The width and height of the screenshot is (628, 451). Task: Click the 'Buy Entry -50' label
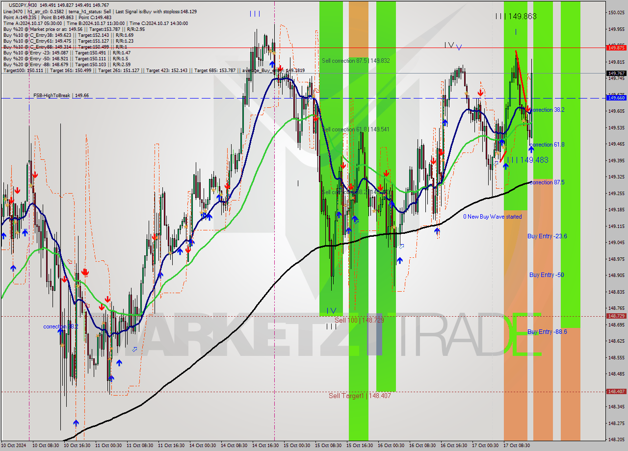tap(547, 275)
